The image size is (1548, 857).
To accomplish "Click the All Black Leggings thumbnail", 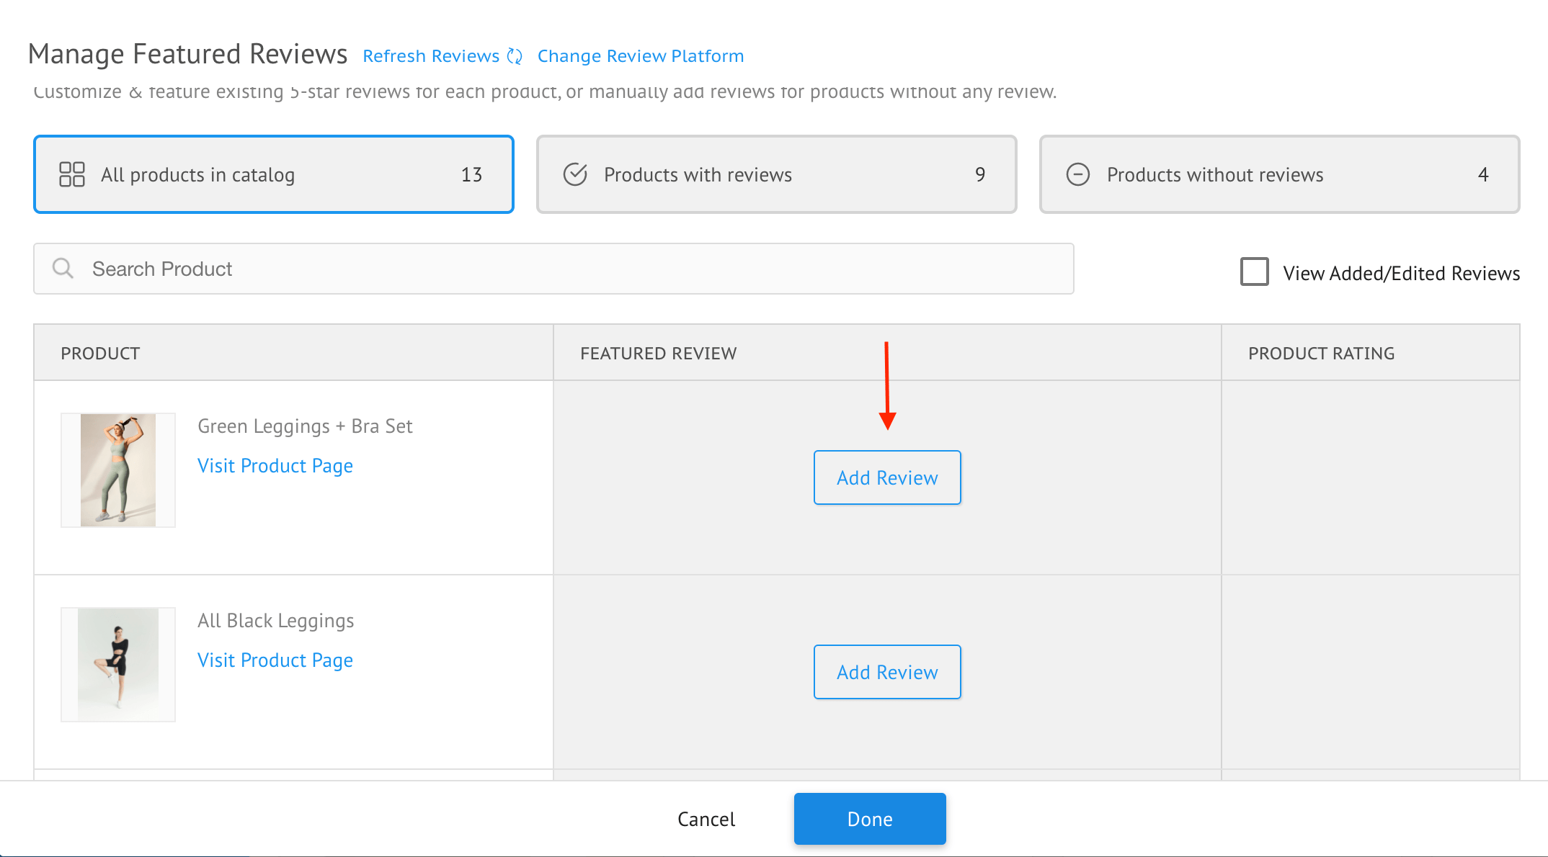I will pos(118,664).
